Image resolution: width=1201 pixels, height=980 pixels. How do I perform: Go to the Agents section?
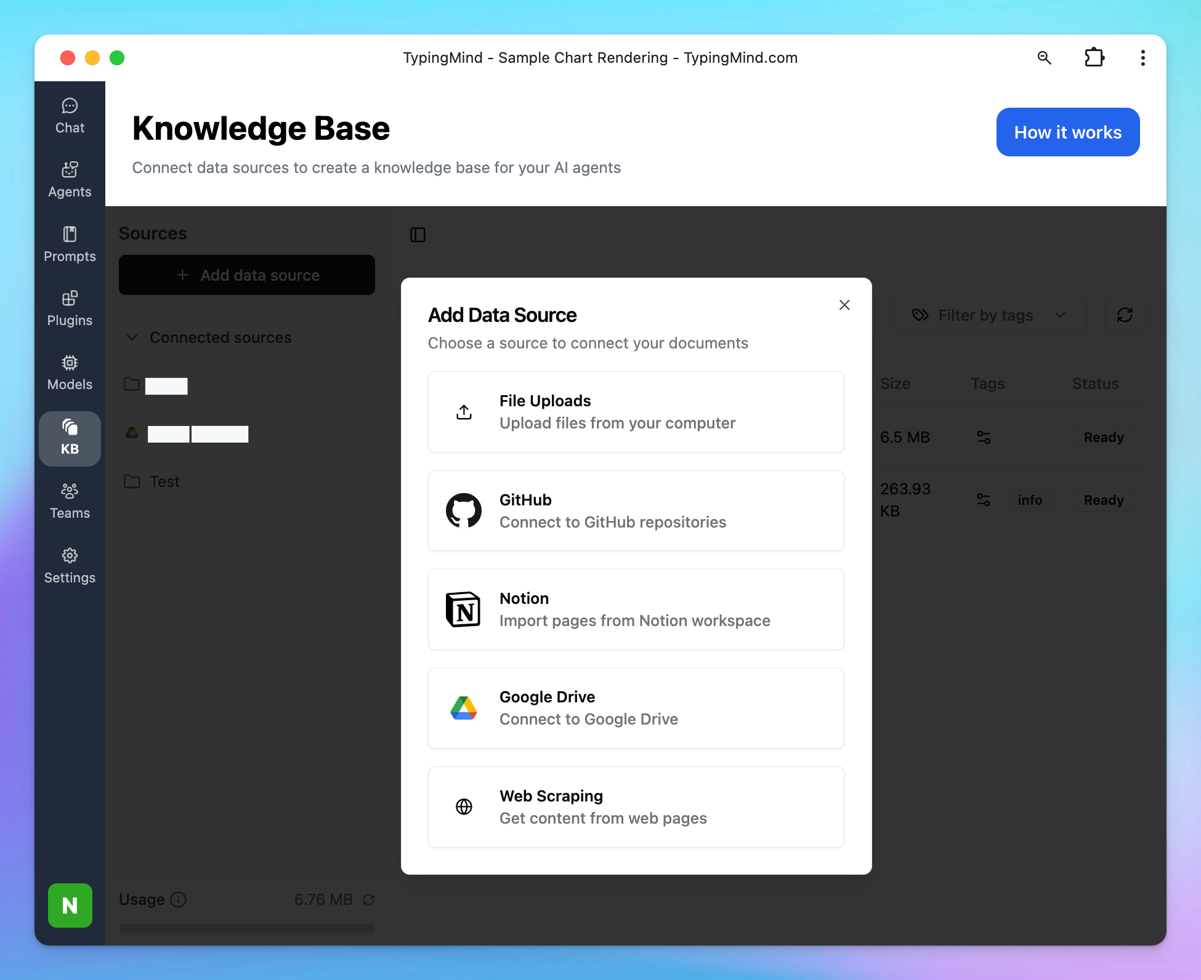[x=70, y=180]
